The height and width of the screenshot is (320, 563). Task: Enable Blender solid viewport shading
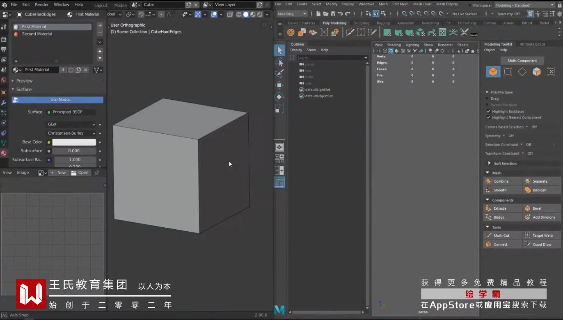pyautogui.click(x=245, y=14)
